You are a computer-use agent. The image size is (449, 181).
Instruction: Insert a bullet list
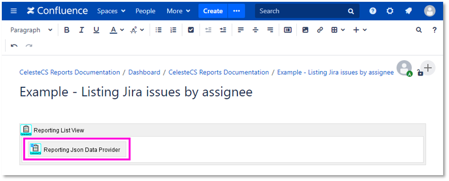pyautogui.click(x=159, y=30)
